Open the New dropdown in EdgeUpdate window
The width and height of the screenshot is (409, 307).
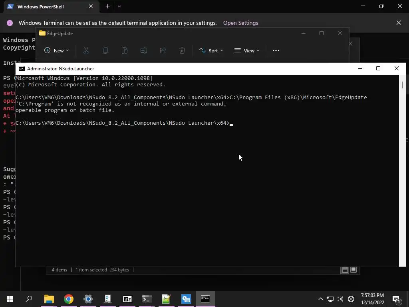click(x=57, y=51)
